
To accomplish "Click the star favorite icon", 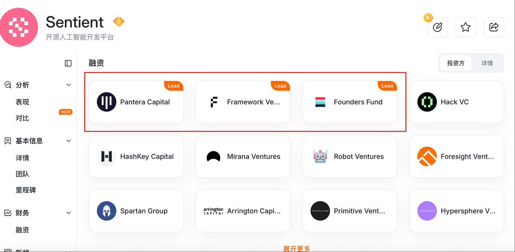I will point(466,27).
